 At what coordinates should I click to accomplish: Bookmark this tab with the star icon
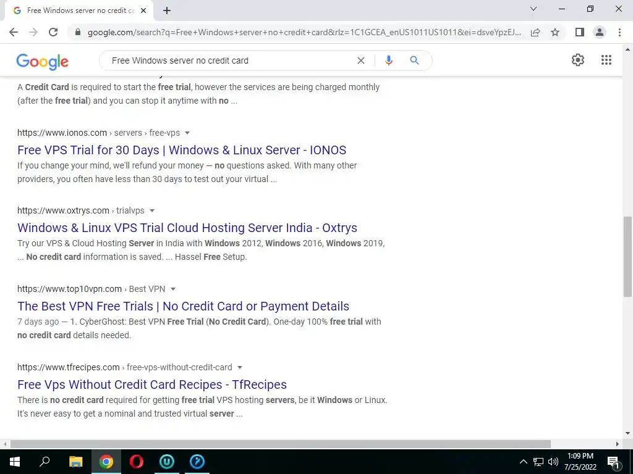point(555,32)
